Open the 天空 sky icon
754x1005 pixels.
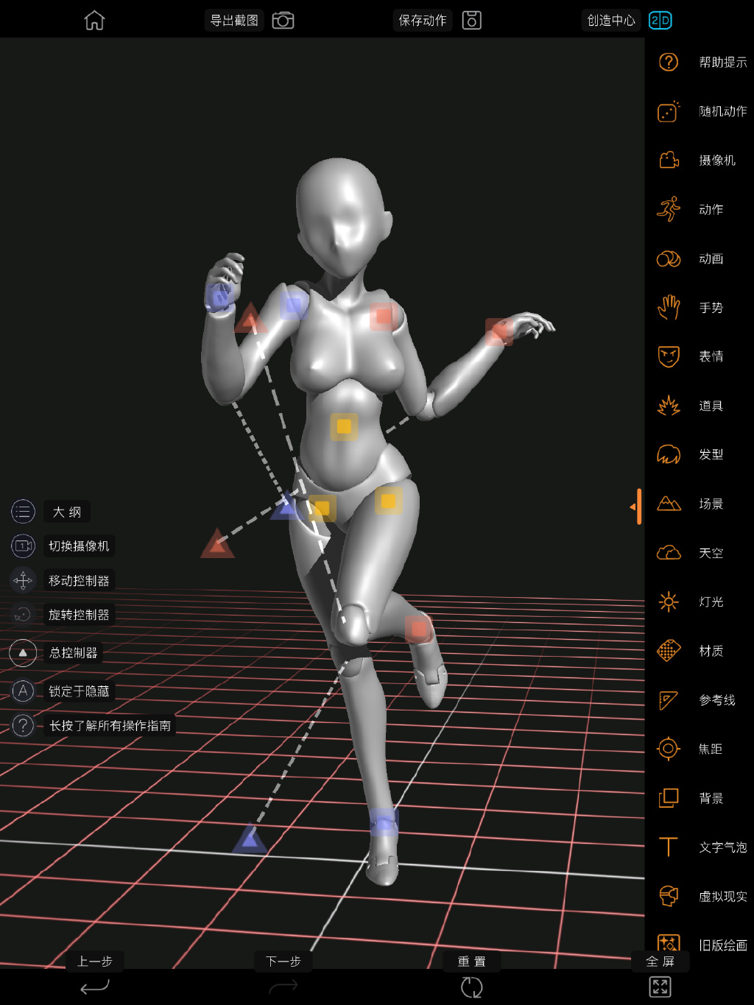click(x=669, y=553)
